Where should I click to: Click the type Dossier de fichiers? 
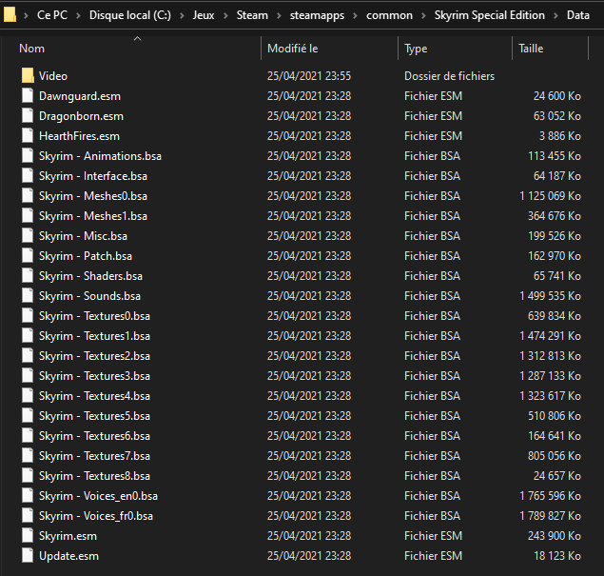click(450, 76)
